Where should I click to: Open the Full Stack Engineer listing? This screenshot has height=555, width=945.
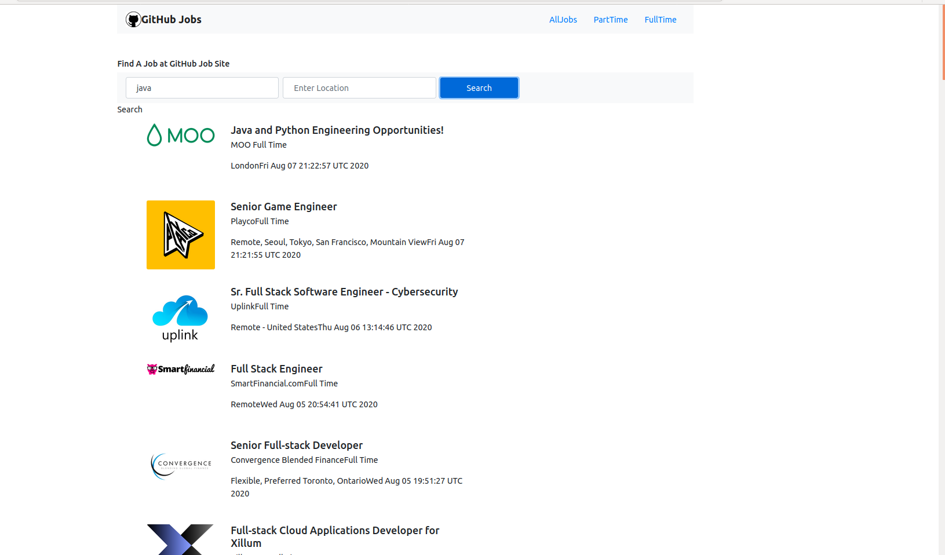point(276,369)
